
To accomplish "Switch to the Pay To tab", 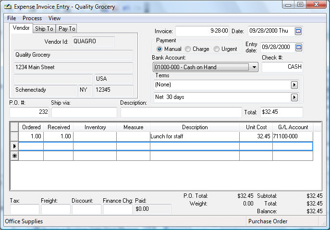I will [x=67, y=29].
